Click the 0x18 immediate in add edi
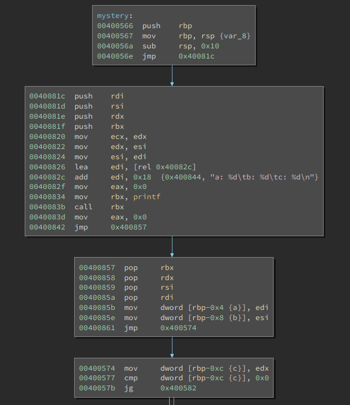 (x=142, y=177)
